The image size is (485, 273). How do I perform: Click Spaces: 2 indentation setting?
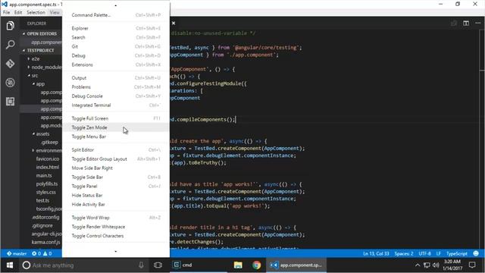[404, 253]
